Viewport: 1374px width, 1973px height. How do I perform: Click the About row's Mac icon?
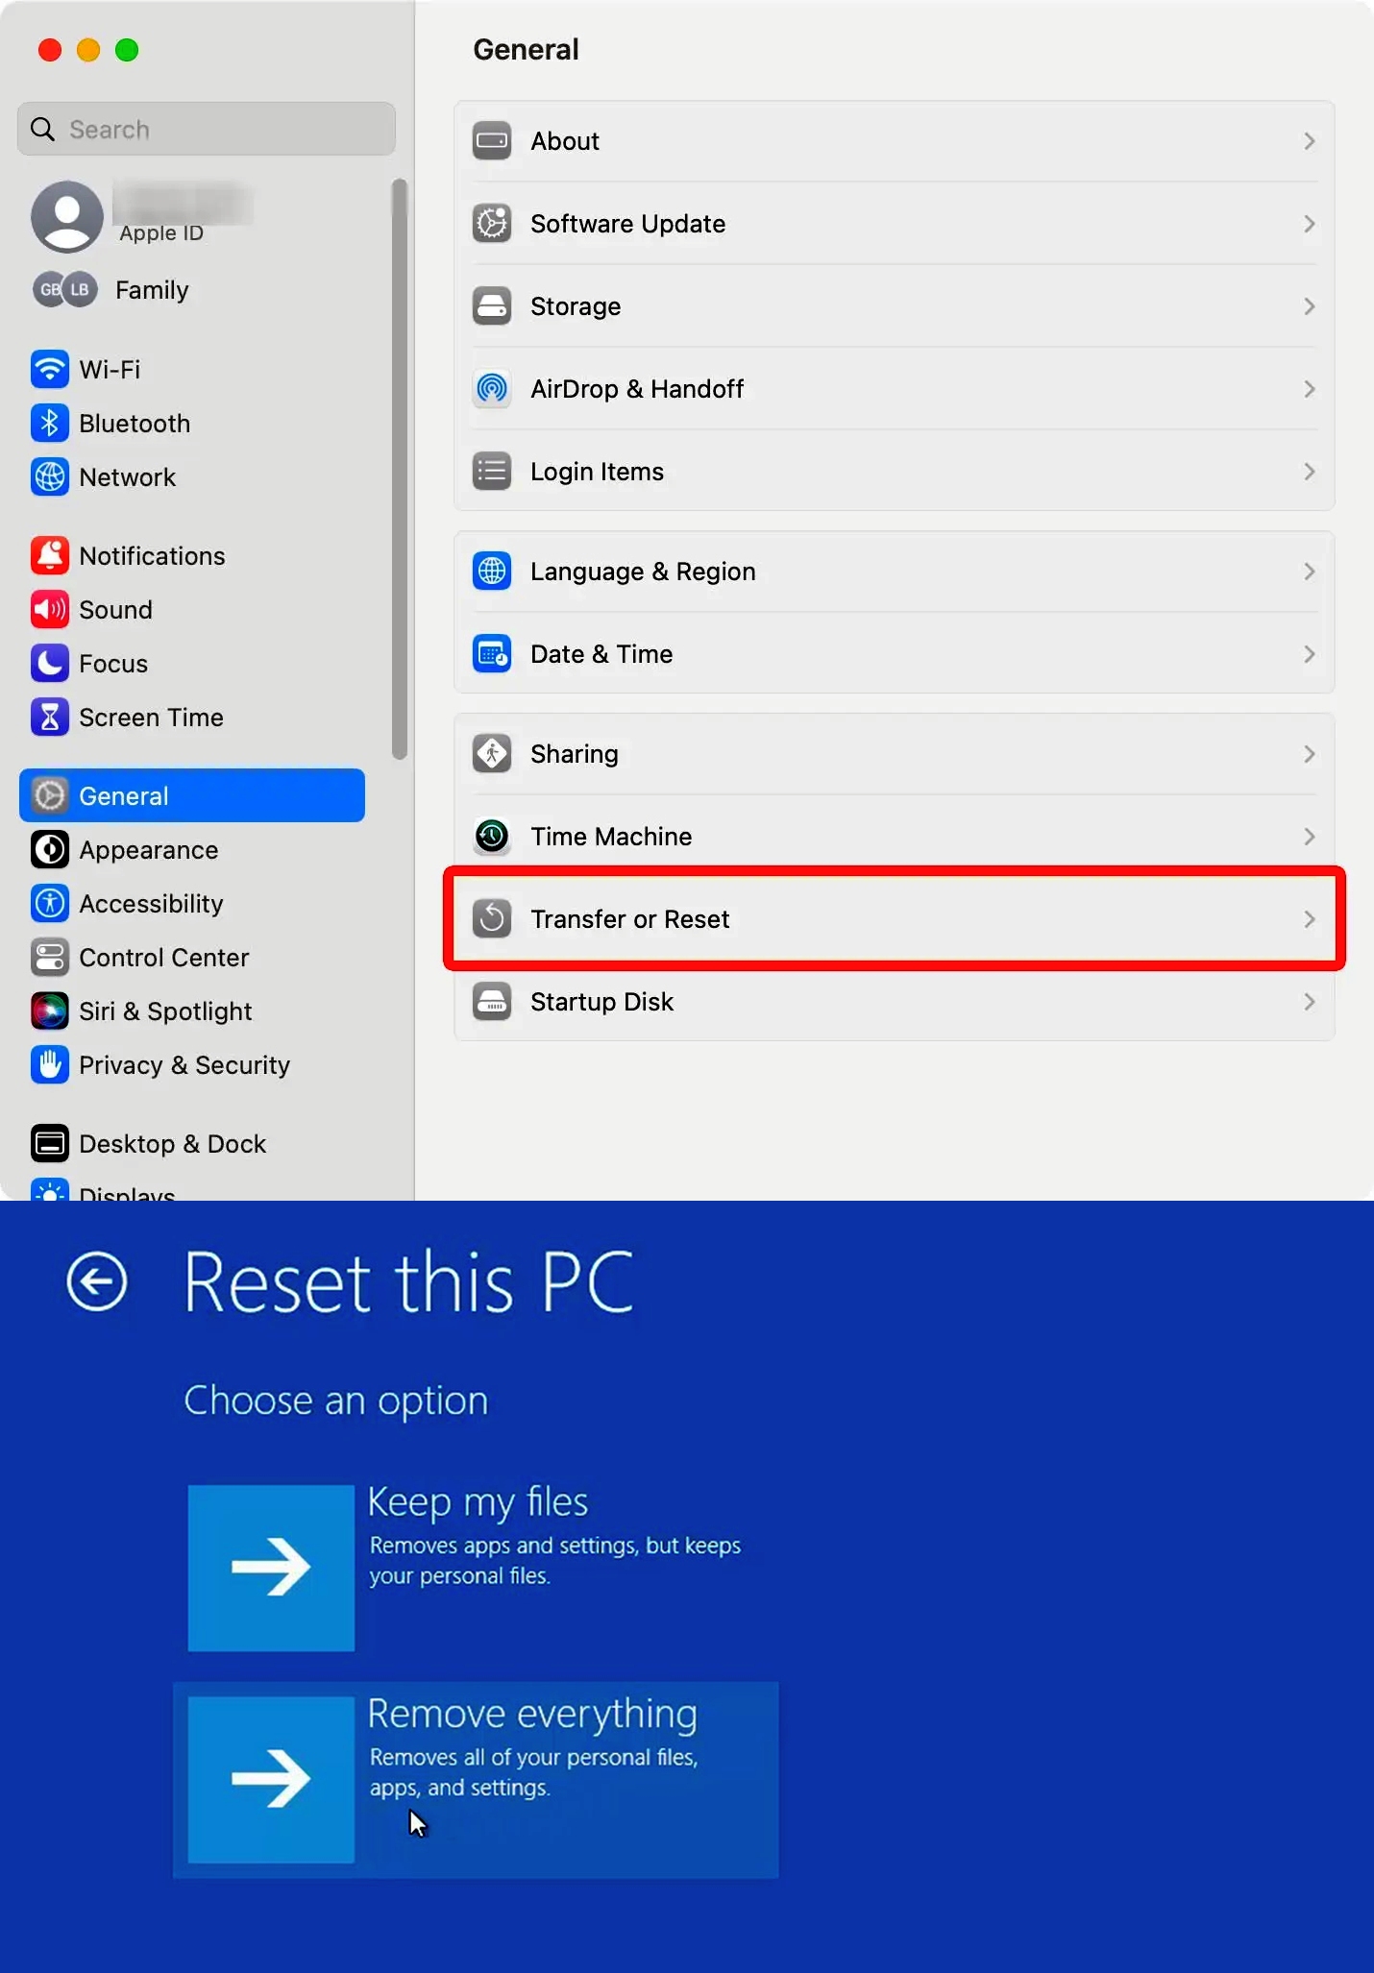492,141
